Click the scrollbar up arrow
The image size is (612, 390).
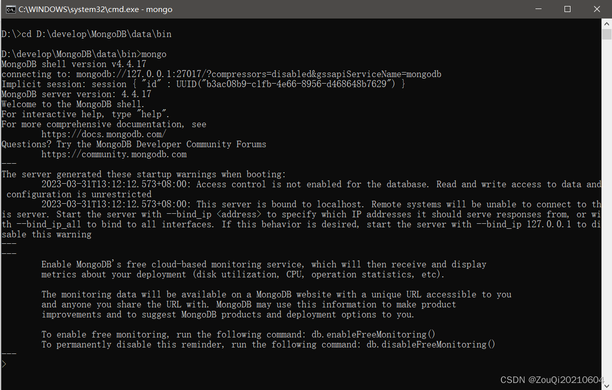605,23
